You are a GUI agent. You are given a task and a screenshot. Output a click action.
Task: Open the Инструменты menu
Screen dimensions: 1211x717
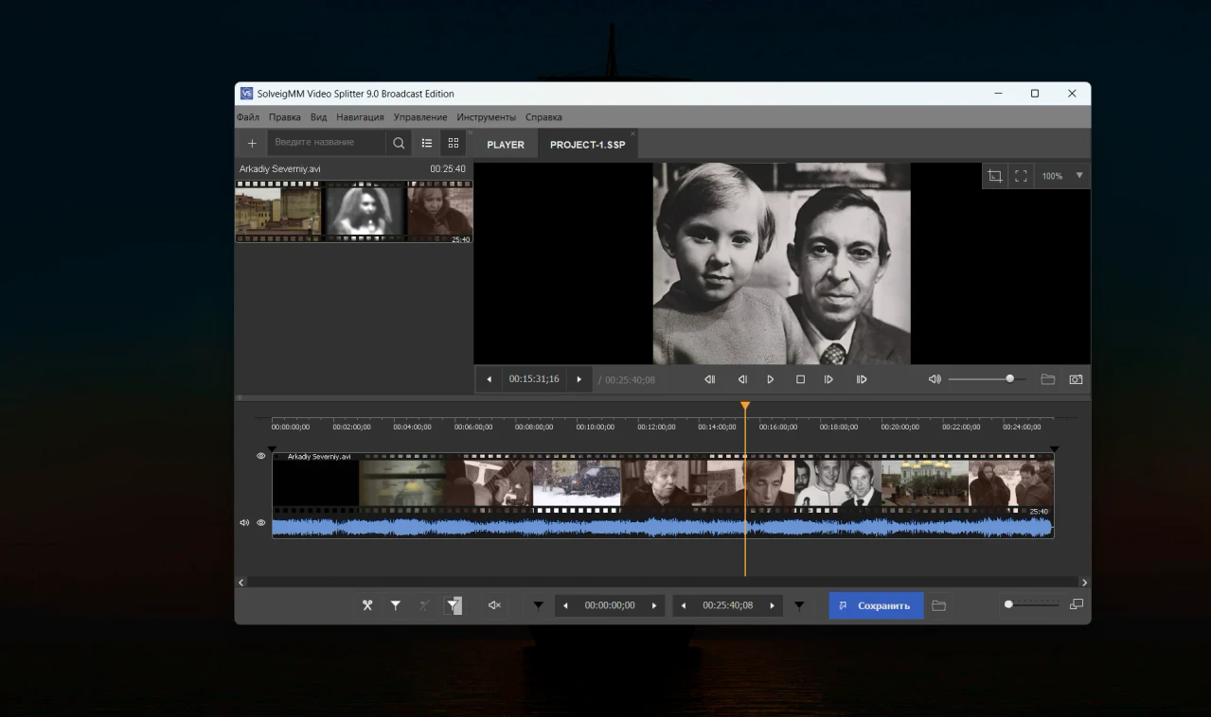pos(486,117)
